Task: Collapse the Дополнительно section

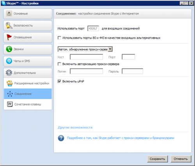Action: click(28, 73)
